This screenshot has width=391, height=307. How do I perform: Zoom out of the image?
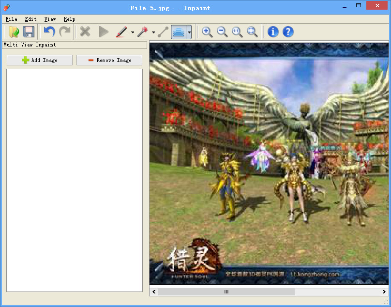222,31
